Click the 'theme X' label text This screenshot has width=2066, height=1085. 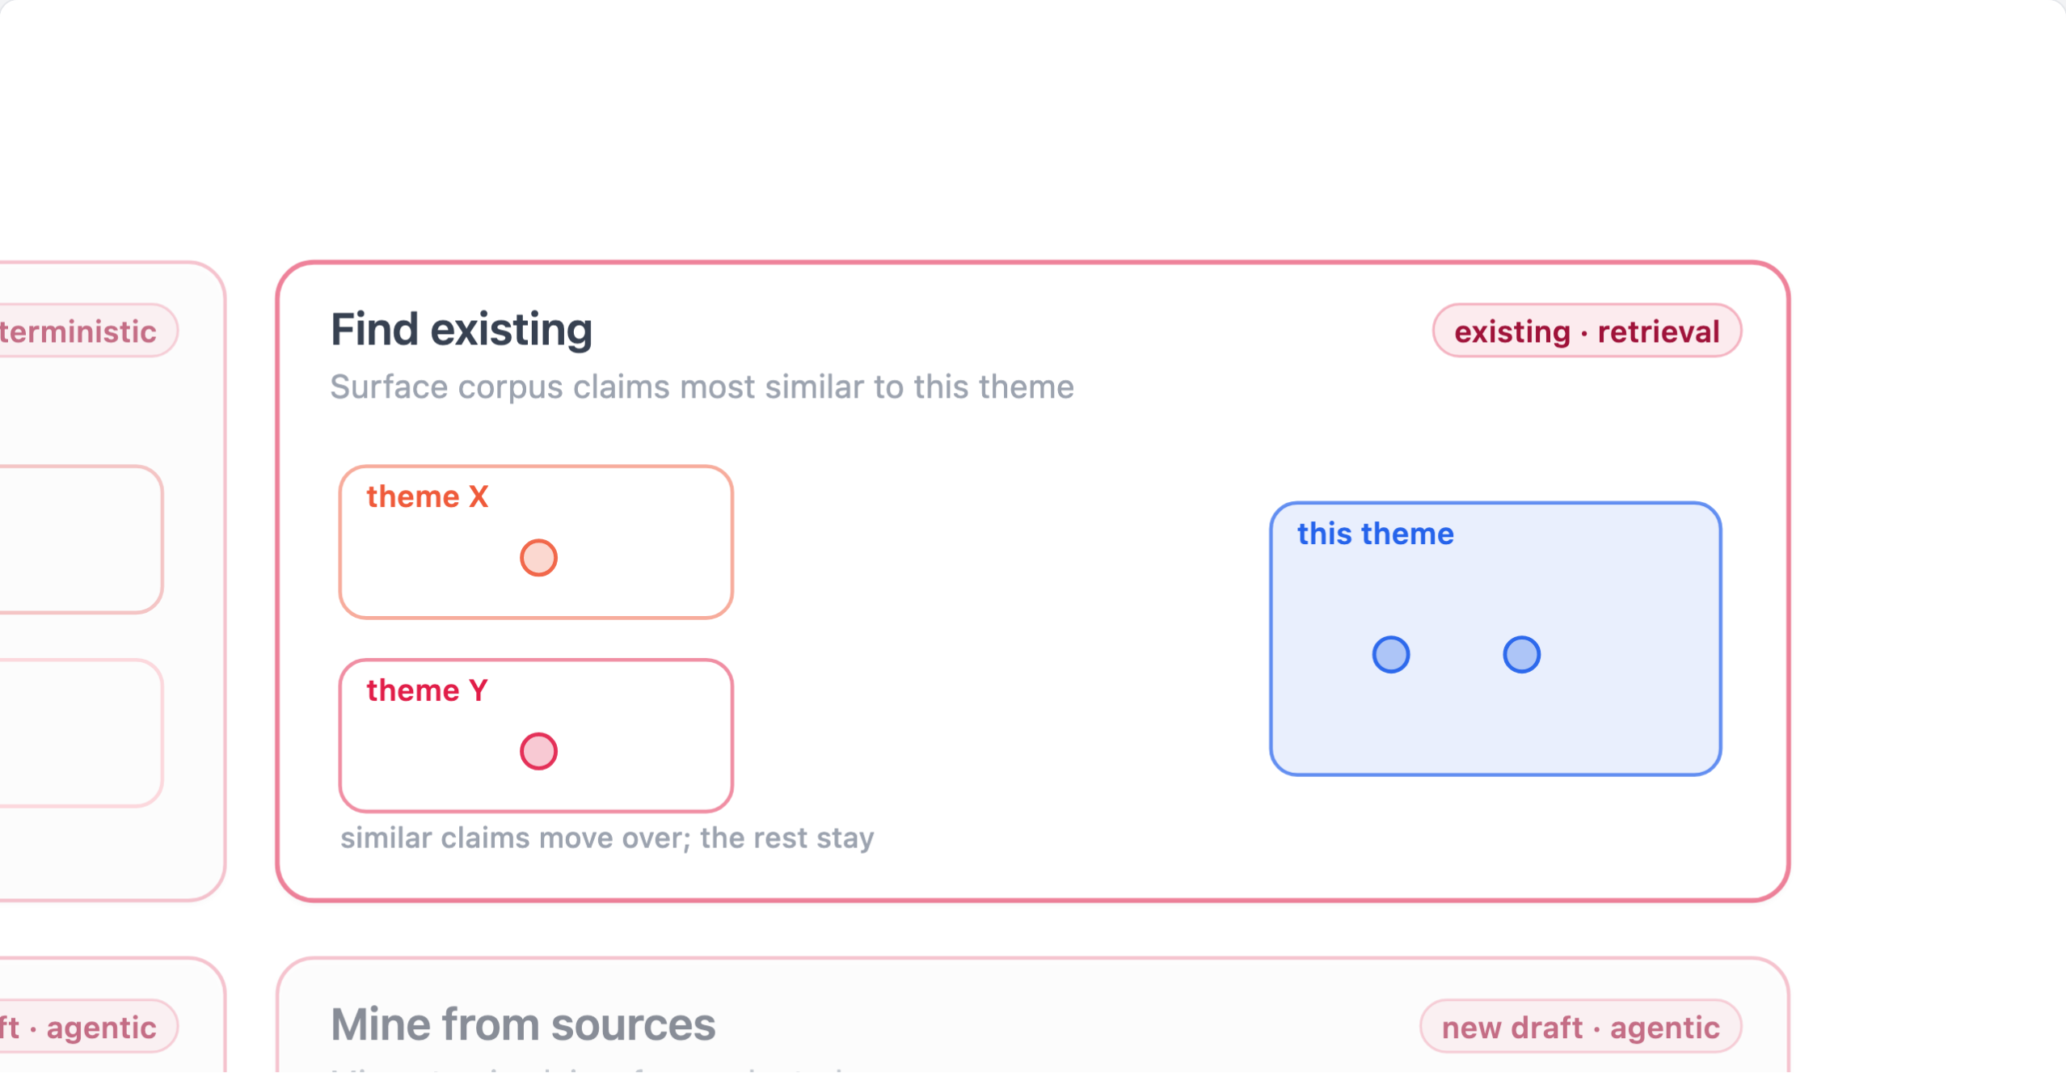pyautogui.click(x=428, y=496)
